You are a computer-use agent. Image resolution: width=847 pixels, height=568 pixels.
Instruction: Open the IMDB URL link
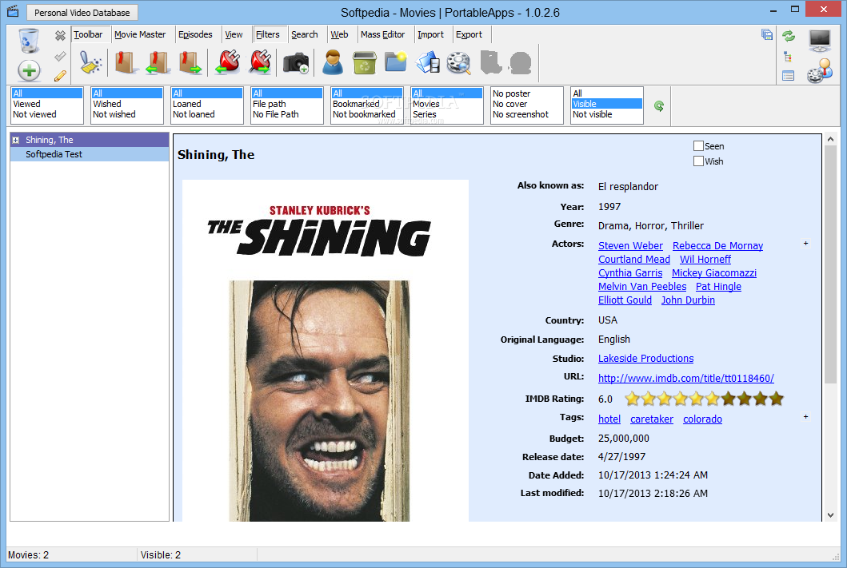point(686,378)
